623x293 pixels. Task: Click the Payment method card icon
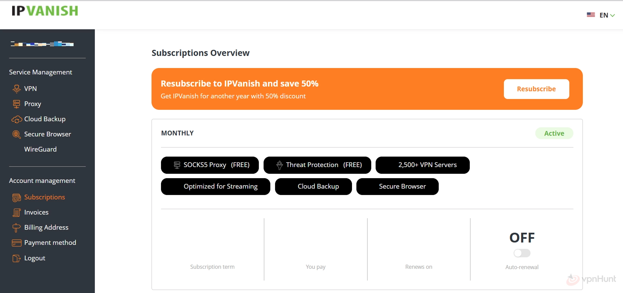tap(16, 243)
